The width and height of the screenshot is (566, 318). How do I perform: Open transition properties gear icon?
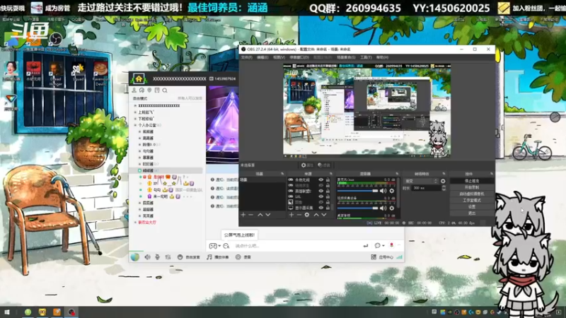443,181
